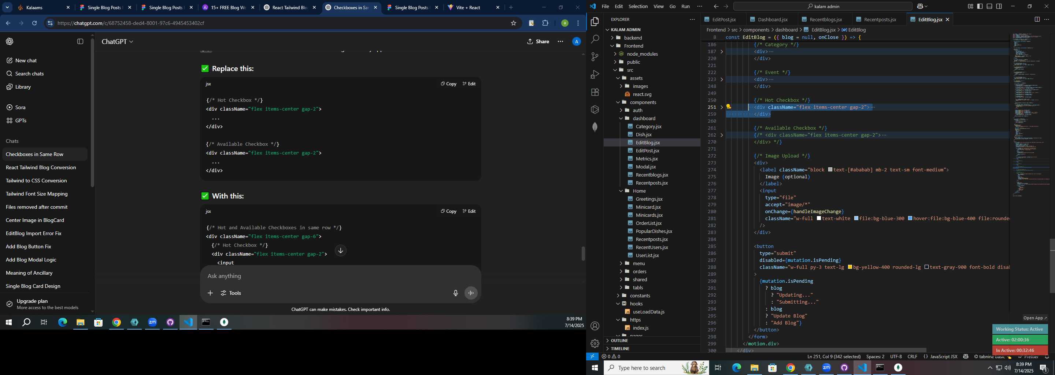Open Chrome tab search dropdown arrow

tap(7, 7)
